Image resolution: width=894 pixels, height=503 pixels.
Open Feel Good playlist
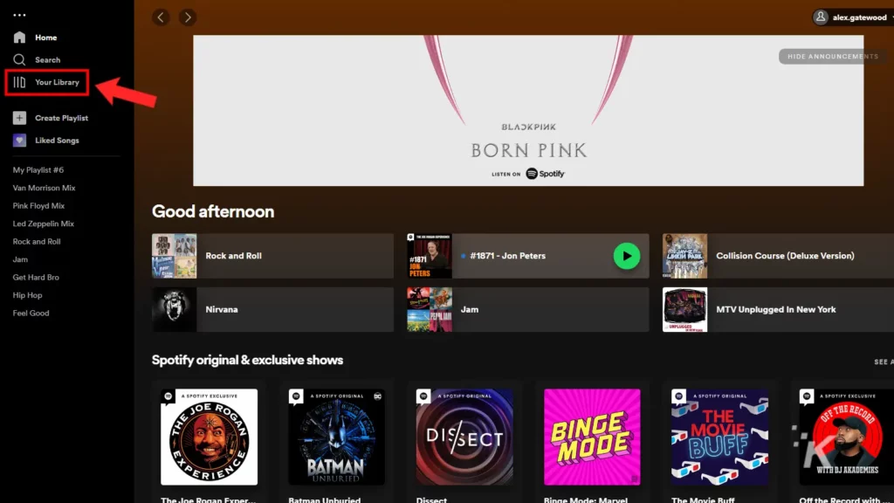point(31,314)
